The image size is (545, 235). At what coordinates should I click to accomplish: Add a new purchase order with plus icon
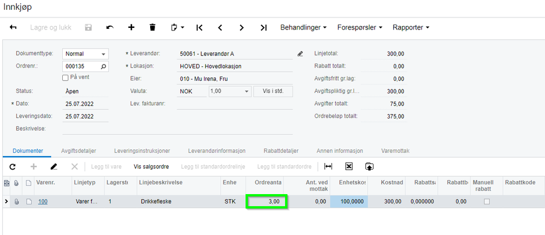[x=131, y=27]
